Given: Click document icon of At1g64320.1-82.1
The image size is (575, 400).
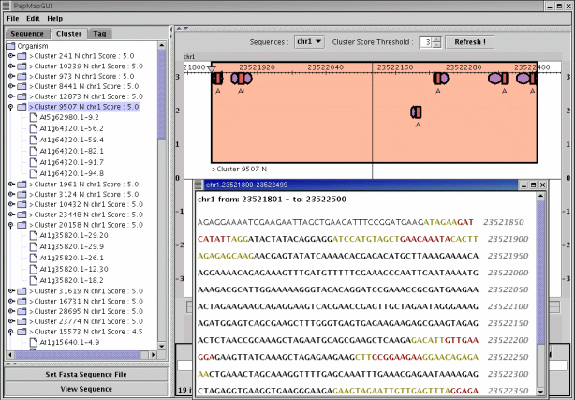Looking at the screenshot, I should coord(34,151).
